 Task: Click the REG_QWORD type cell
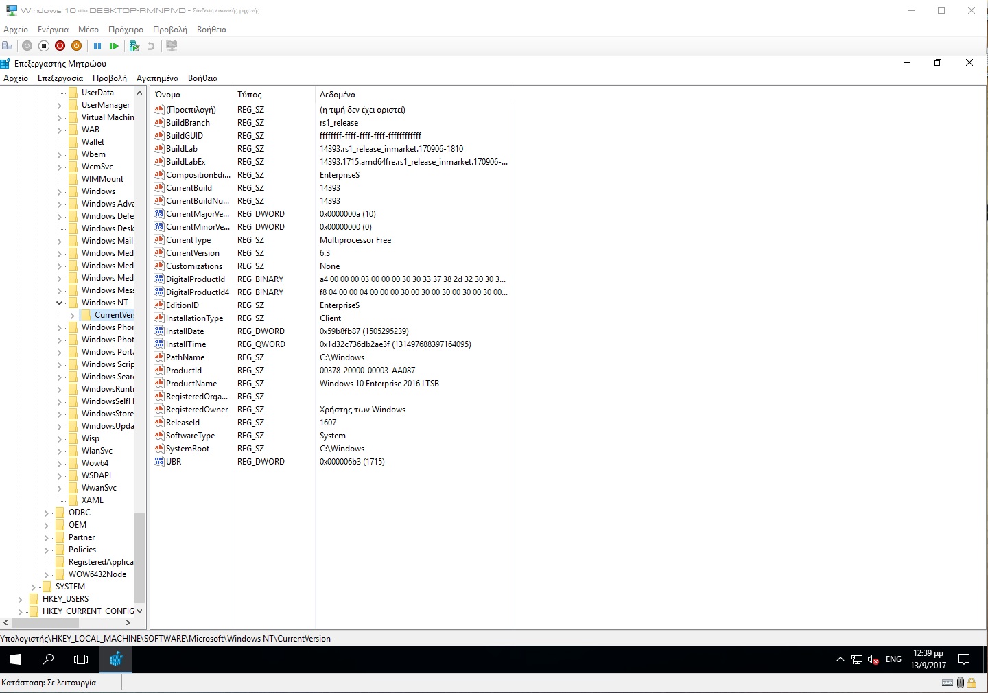coord(261,344)
